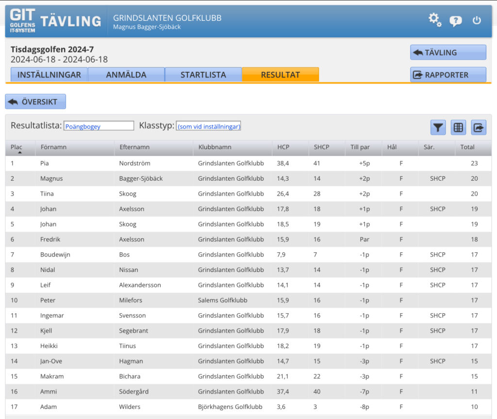The image size is (497, 419).
Task: Click SHCP value 40 for Ammi
Action: point(316,392)
